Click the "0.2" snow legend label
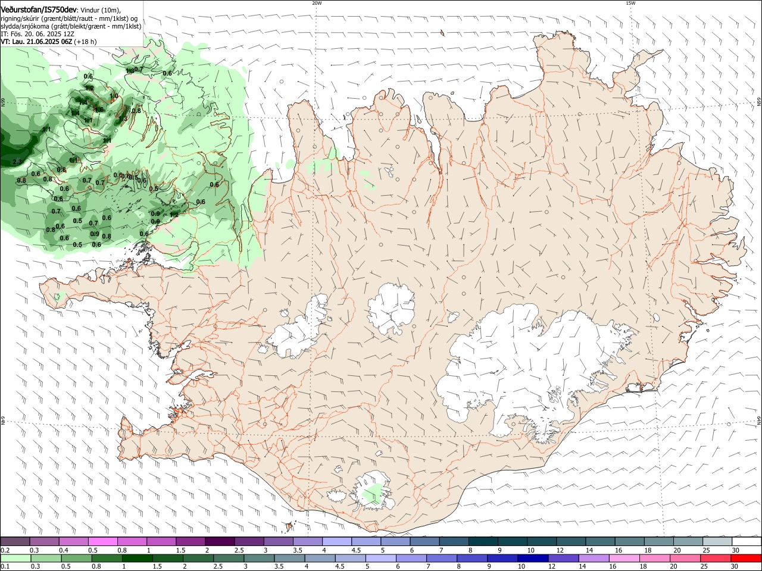This screenshot has height=571, width=762. (5, 550)
